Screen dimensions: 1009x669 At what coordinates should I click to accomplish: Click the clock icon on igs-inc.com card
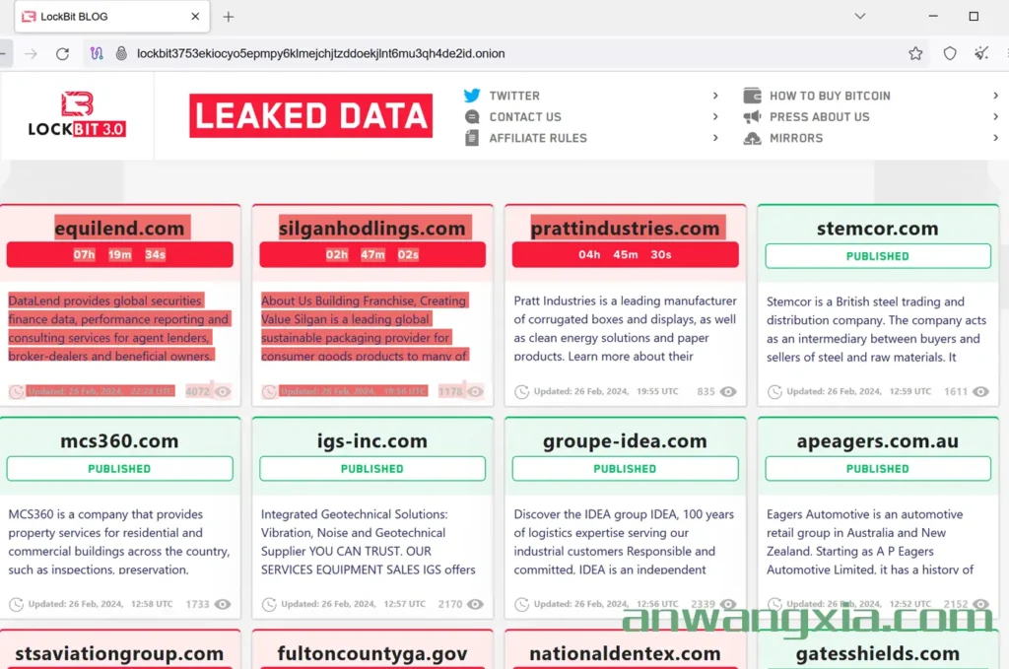tap(269, 604)
